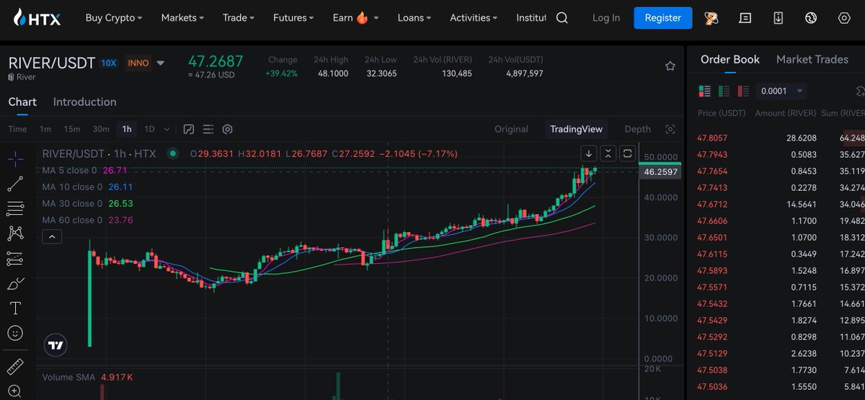Open the Futures menu dropdown
This screenshot has height=400, width=865.
293,18
